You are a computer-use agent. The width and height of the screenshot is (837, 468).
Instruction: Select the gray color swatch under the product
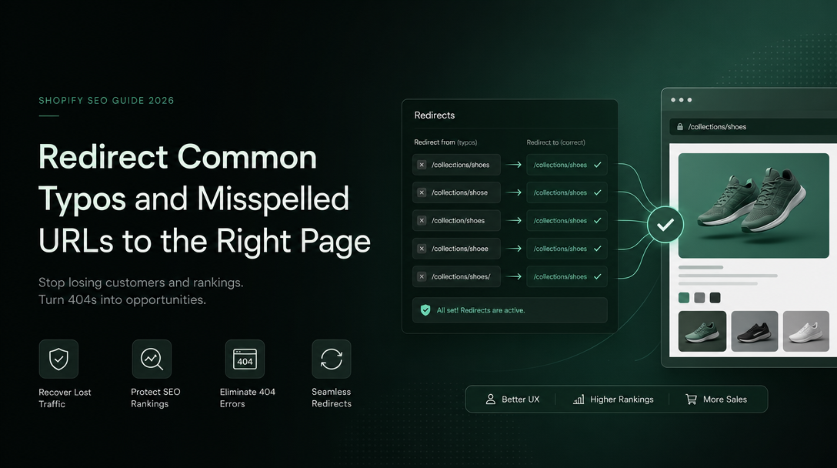pyautogui.click(x=699, y=298)
